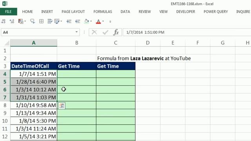Expand the Name Box dropdown arrow
Image resolution: width=251 pixels, height=141 pixels.
pos(76,32)
